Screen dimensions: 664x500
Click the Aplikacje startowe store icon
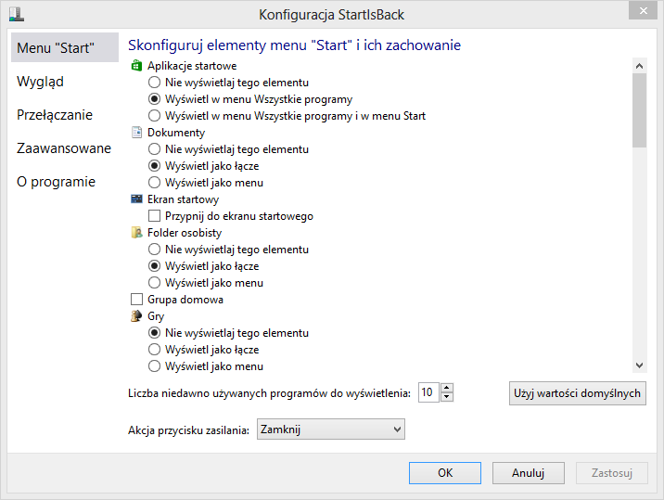136,66
